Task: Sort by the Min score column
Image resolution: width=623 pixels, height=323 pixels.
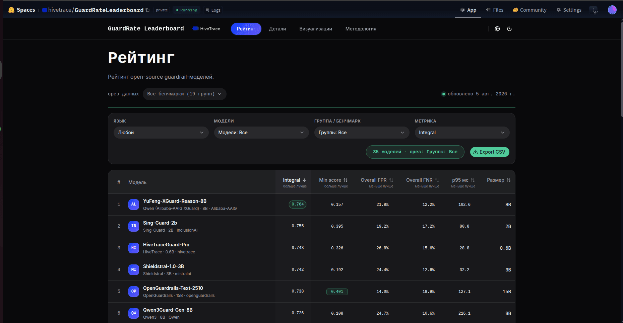Action: (333, 180)
